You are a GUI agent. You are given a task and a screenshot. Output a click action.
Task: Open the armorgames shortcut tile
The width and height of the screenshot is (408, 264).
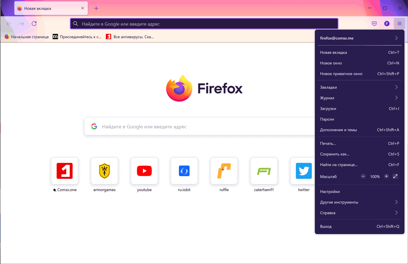point(104,171)
